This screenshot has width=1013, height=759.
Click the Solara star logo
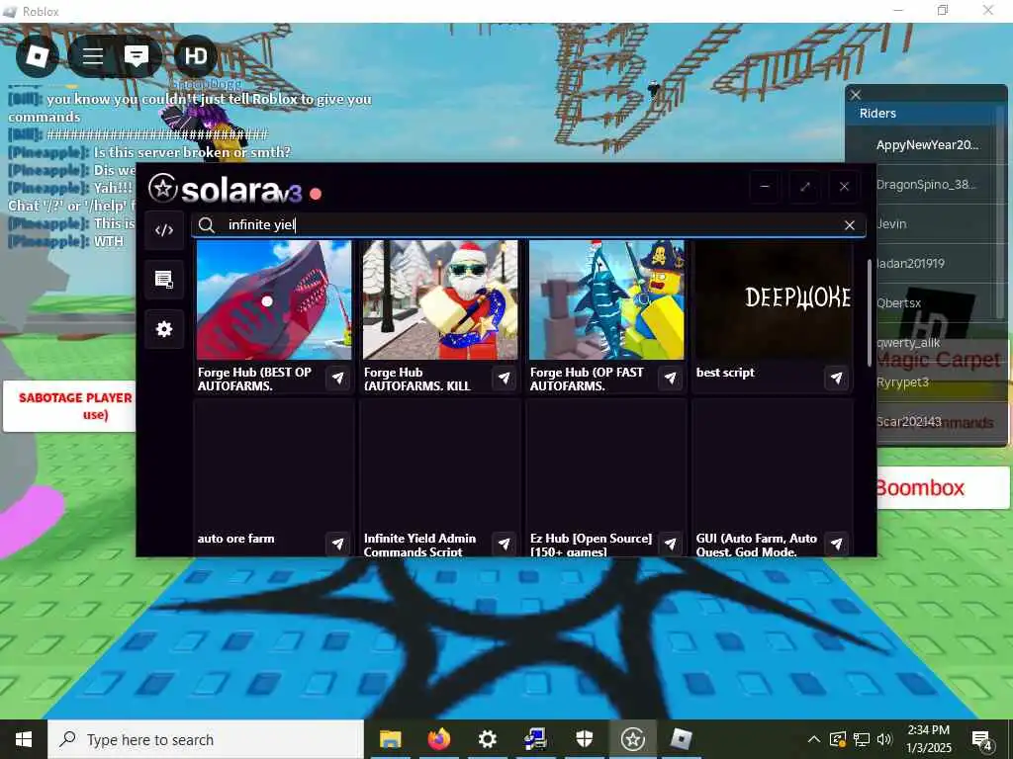click(163, 189)
